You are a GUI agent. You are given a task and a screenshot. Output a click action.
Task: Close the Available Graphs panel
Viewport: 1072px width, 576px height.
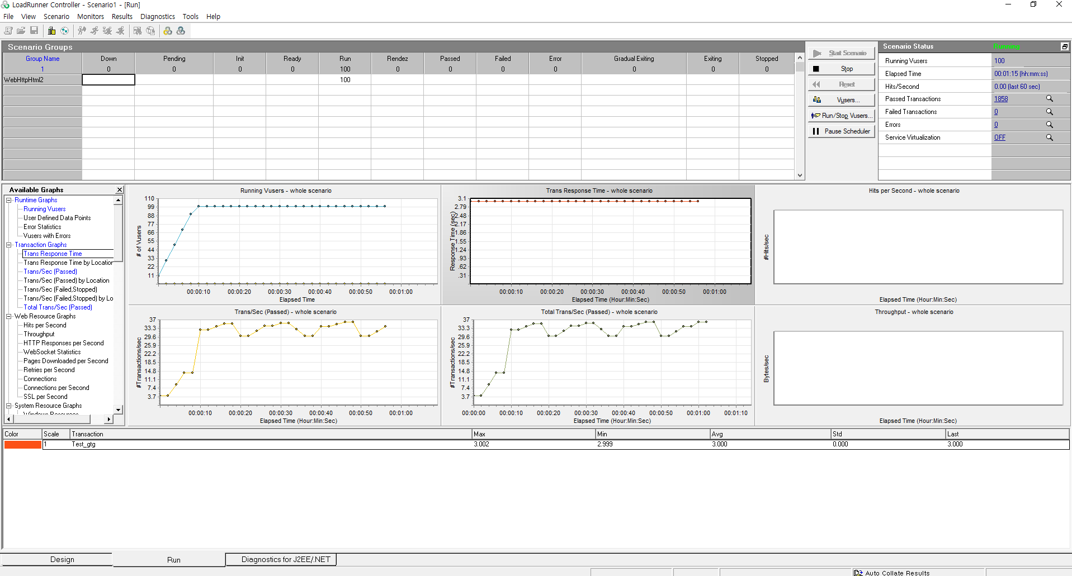pyautogui.click(x=120, y=190)
